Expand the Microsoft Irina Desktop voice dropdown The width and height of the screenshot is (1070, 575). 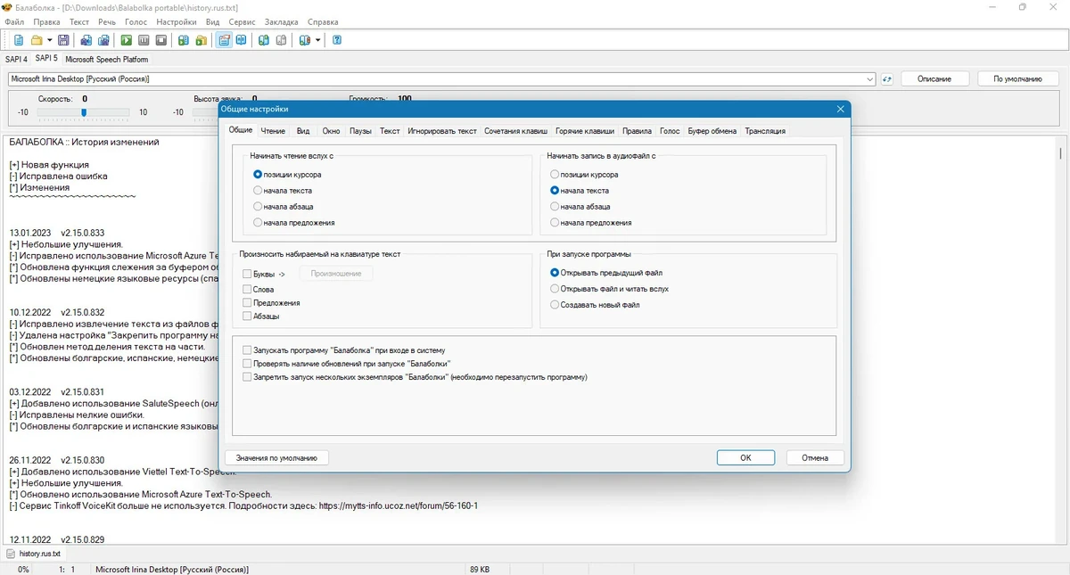tap(870, 78)
